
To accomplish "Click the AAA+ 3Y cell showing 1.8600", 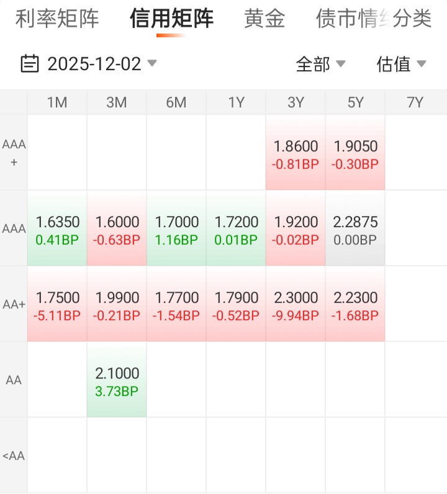I will pyautogui.click(x=296, y=154).
